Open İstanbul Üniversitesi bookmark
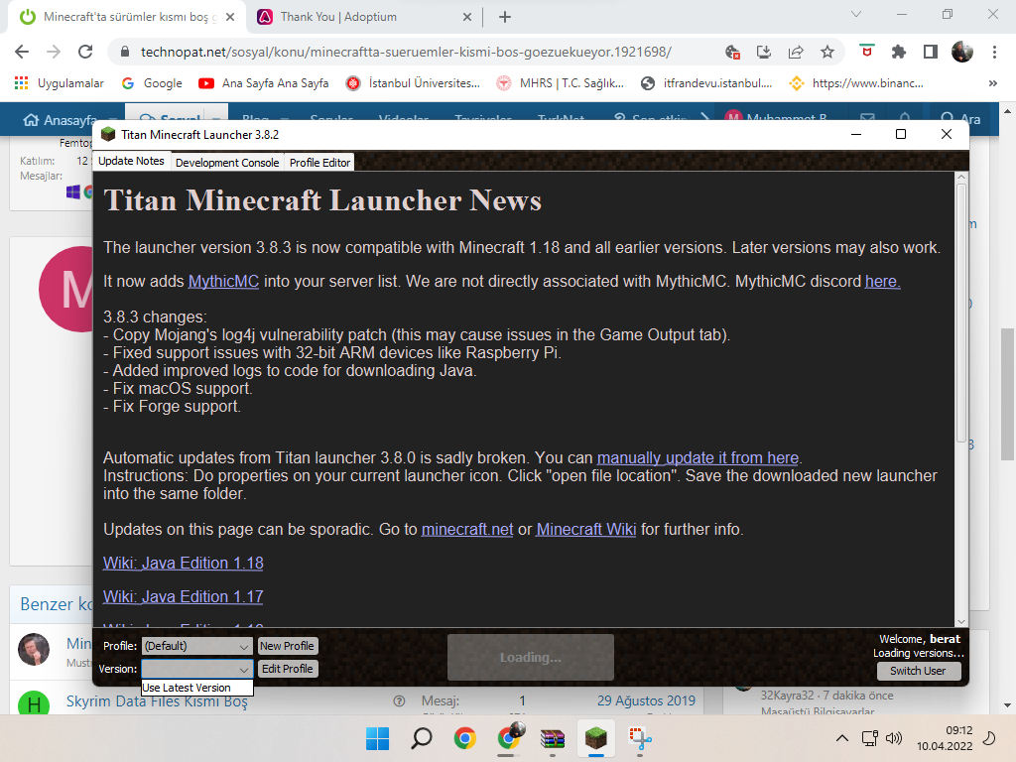The image size is (1016, 762). point(414,83)
